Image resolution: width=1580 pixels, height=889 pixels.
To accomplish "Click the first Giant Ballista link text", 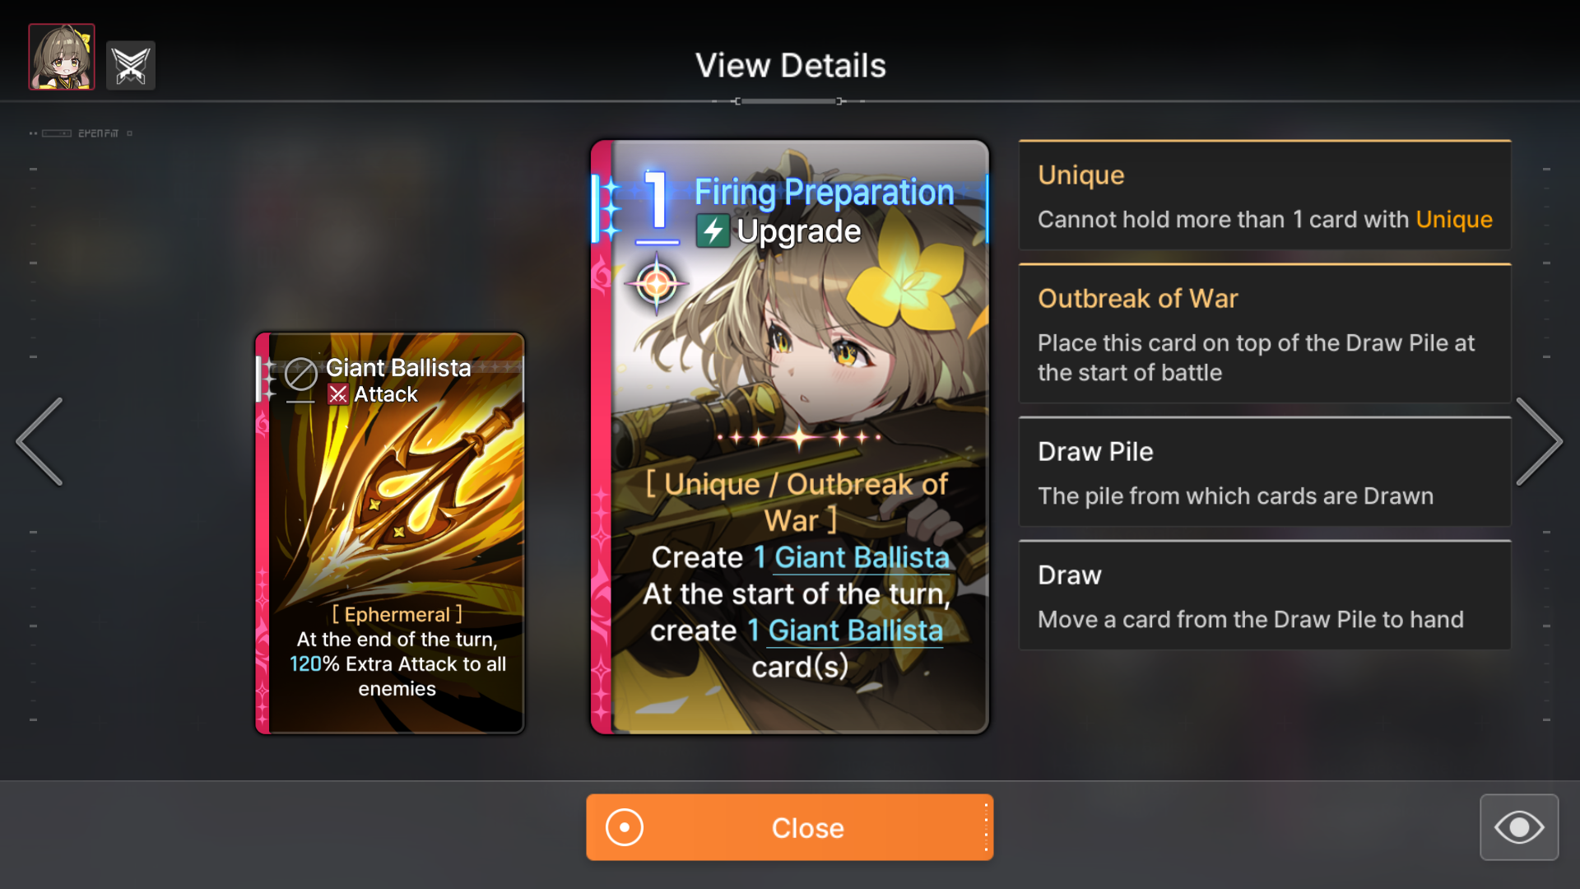I will [x=862, y=557].
